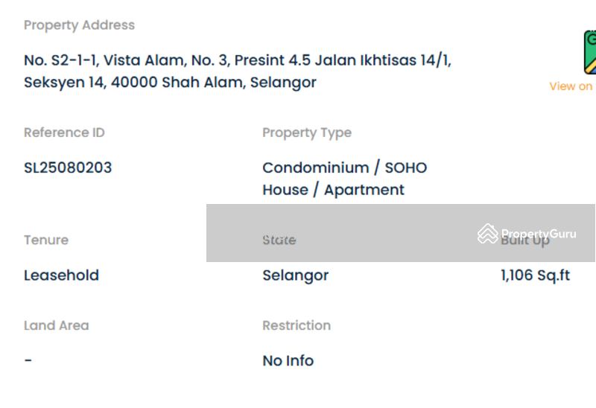This screenshot has width=596, height=408.
Task: Select the 1,106 Sq.ft built-up value
Action: [535, 275]
